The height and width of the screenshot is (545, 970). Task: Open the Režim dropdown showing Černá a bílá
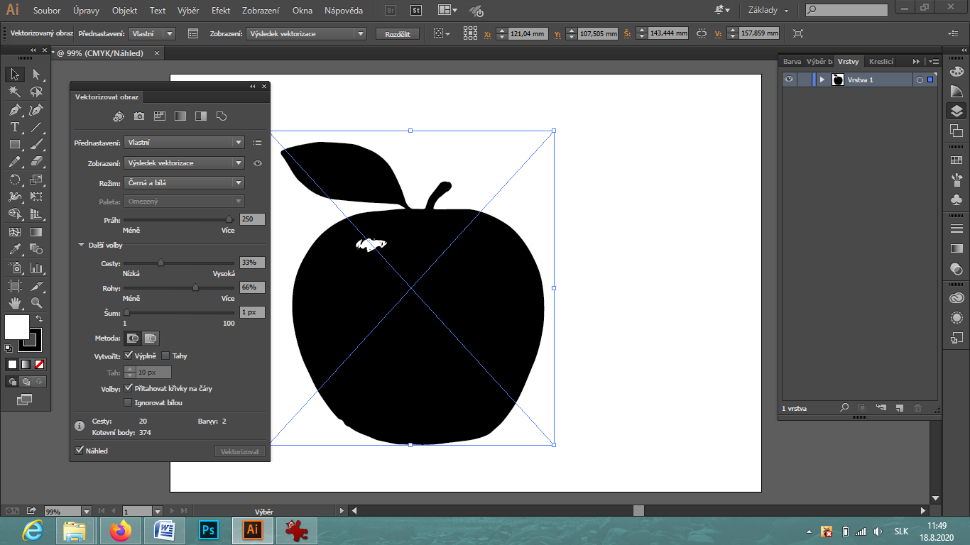[x=184, y=183]
